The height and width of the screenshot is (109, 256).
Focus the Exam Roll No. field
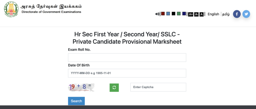coord(127,57)
